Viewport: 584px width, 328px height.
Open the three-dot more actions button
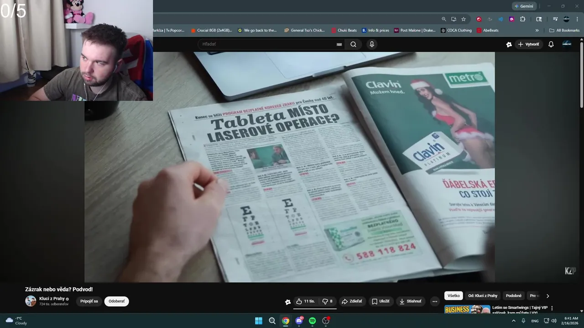point(434,301)
